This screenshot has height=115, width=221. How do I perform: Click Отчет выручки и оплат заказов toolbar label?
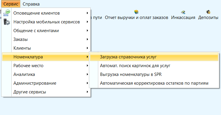pyautogui.click(x=136, y=18)
